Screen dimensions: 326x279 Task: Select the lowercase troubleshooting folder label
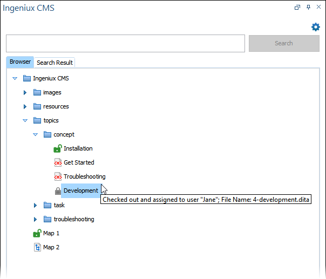coord(74,219)
